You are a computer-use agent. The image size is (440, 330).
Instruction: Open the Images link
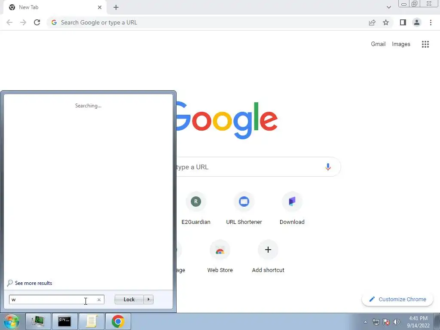click(x=401, y=44)
